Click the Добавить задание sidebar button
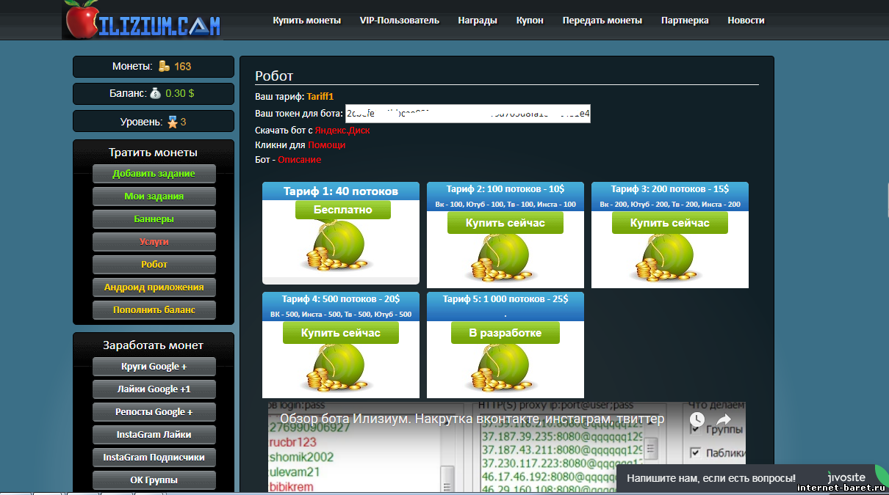The height and width of the screenshot is (495, 889). point(154,174)
